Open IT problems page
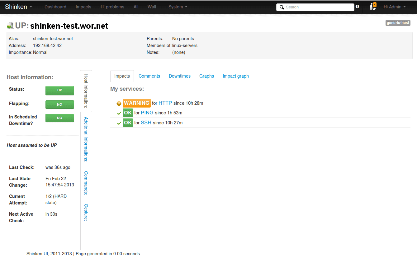Screen dimensions: 417x264 [x=112, y=7]
